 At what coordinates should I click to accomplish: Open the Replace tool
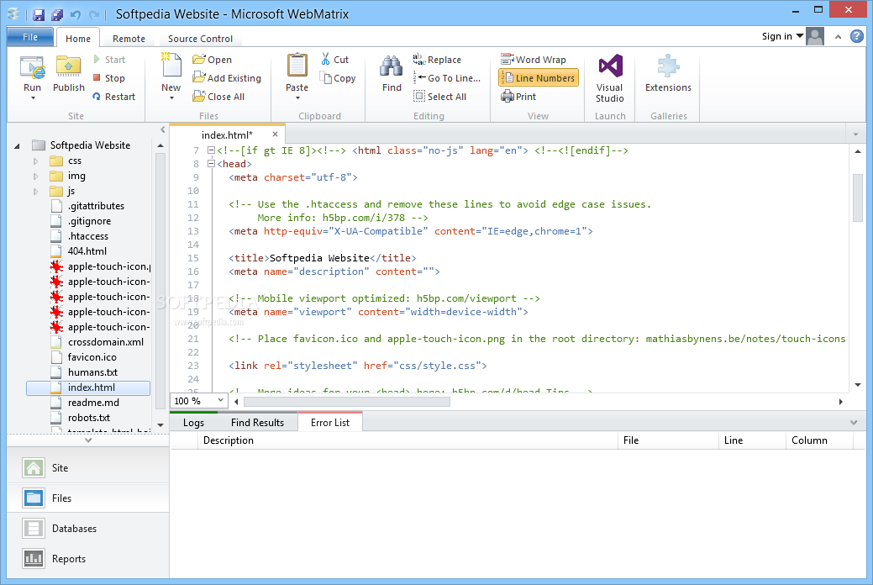pyautogui.click(x=437, y=60)
